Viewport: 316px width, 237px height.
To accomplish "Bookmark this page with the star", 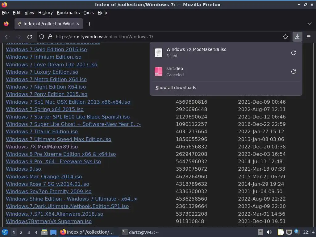I will [285, 37].
